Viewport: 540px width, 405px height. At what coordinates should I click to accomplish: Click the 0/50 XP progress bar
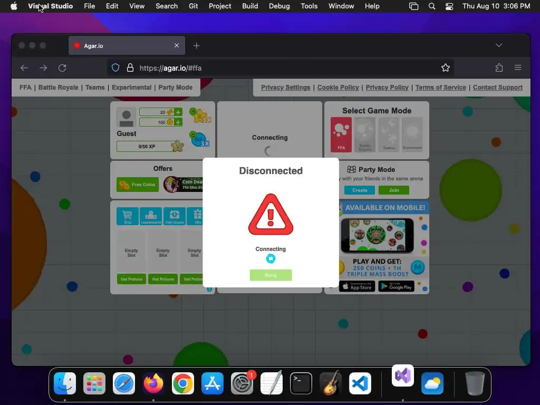(x=147, y=147)
